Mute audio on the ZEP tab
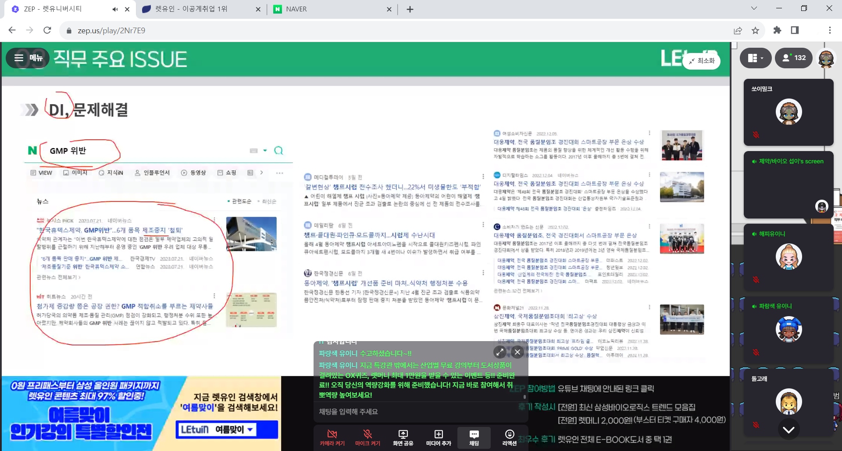This screenshot has height=451, width=842. pyautogui.click(x=115, y=9)
